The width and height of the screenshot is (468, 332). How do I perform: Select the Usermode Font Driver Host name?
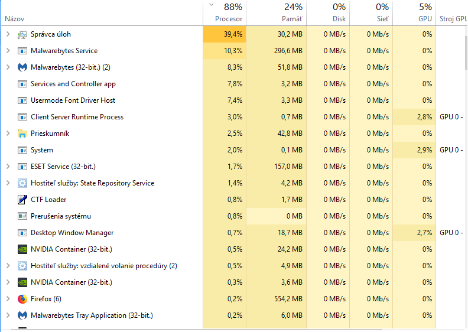click(73, 100)
